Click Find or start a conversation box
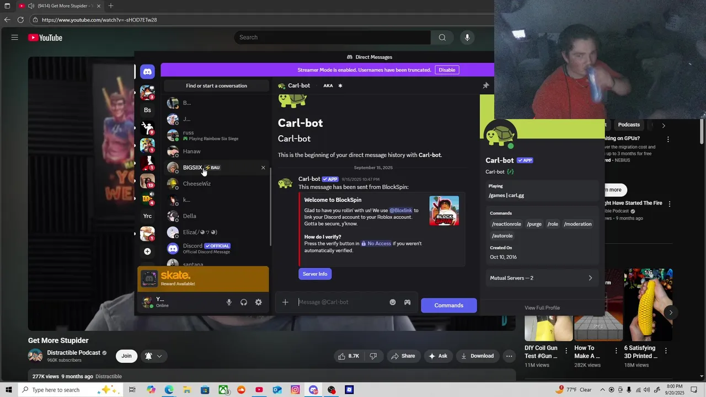 [x=216, y=85]
